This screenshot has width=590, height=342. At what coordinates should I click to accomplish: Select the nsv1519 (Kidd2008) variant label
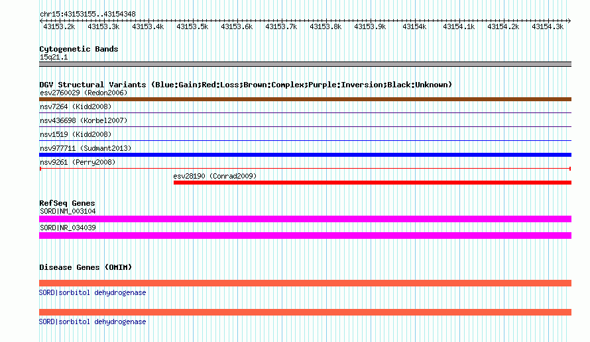pos(76,134)
